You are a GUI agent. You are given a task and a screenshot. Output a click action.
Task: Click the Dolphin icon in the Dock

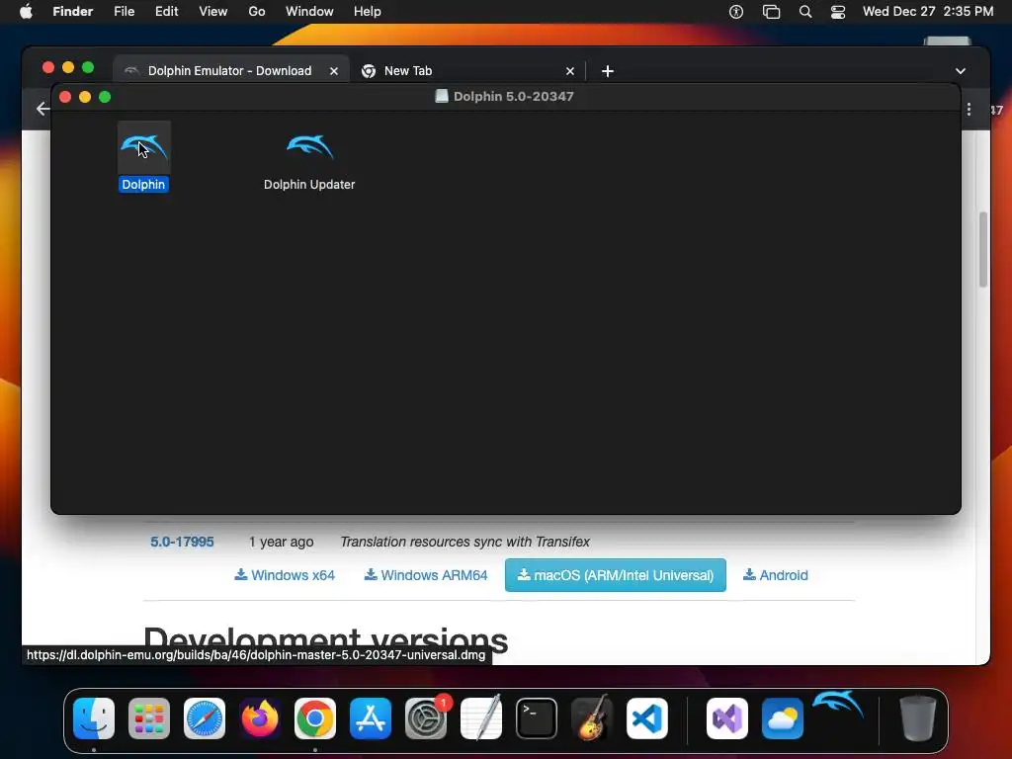838,705
